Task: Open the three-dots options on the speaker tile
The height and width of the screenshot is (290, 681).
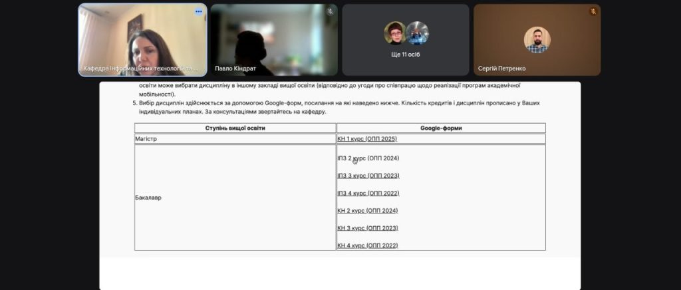Action: 198,12
